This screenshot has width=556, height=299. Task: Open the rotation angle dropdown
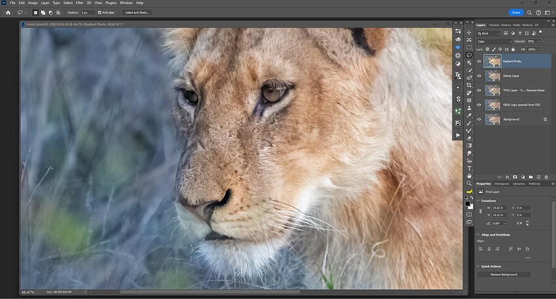click(x=505, y=224)
